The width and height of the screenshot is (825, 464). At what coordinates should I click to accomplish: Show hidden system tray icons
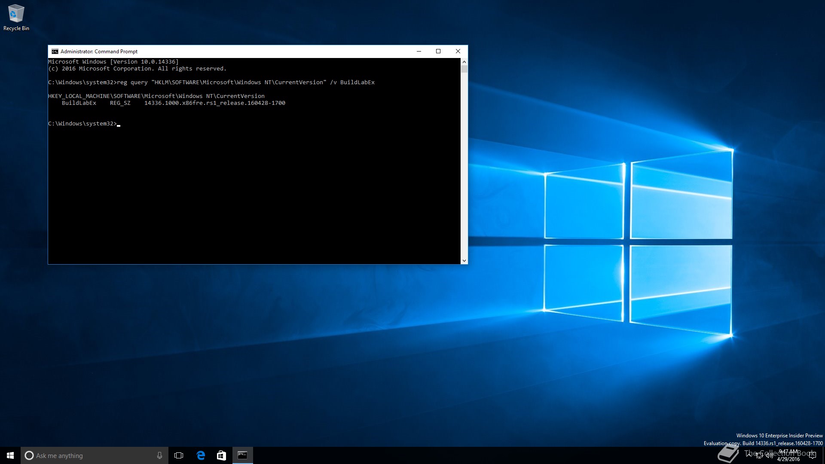pyautogui.click(x=749, y=455)
